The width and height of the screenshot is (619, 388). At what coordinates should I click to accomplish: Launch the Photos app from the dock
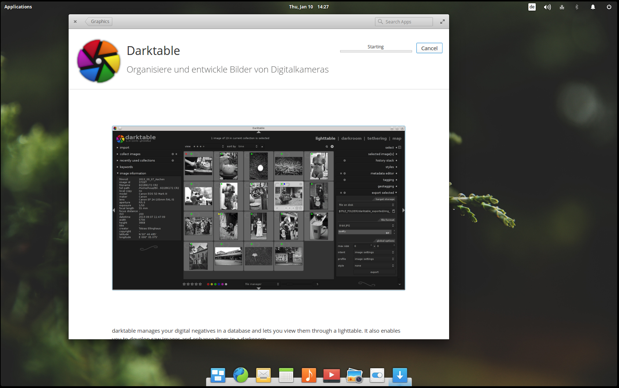tap(354, 376)
